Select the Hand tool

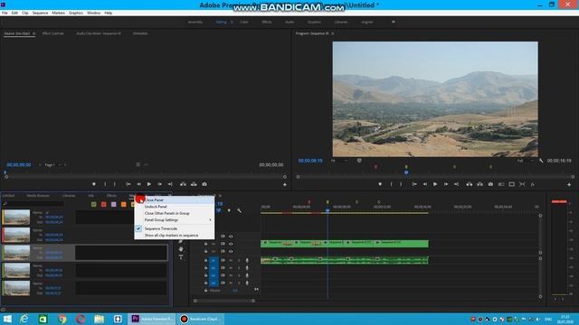click(x=181, y=249)
